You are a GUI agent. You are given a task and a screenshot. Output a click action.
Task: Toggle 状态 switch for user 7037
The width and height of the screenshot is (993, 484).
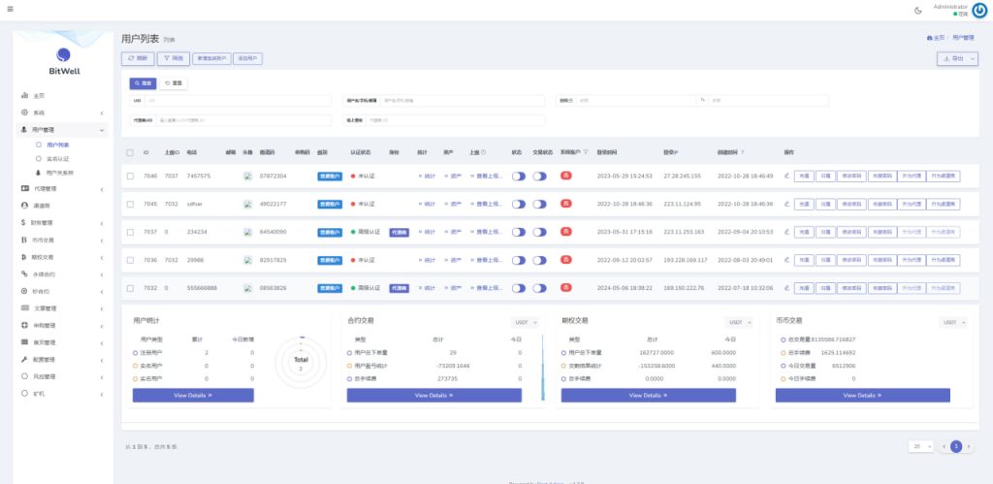pyautogui.click(x=519, y=232)
